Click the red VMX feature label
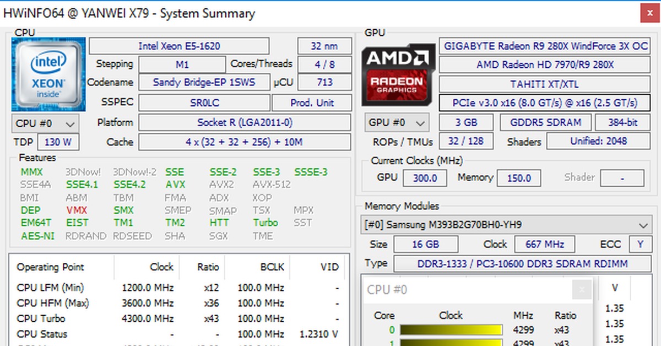Viewport: 661px width, 346px height. click(77, 210)
